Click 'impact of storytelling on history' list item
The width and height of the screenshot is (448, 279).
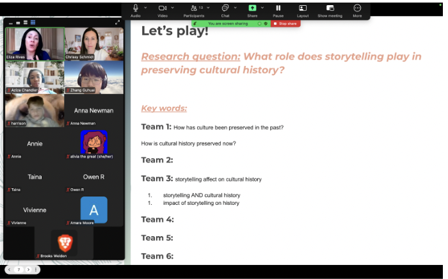coord(201,203)
